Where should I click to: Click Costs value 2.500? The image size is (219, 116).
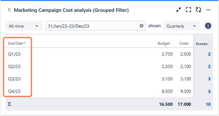[186, 54]
